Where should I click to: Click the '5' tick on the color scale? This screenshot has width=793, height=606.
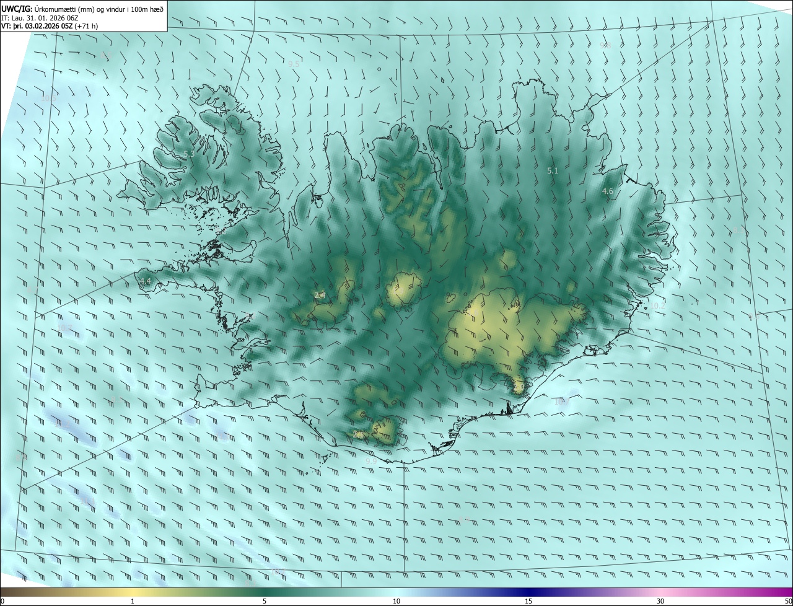(265, 601)
